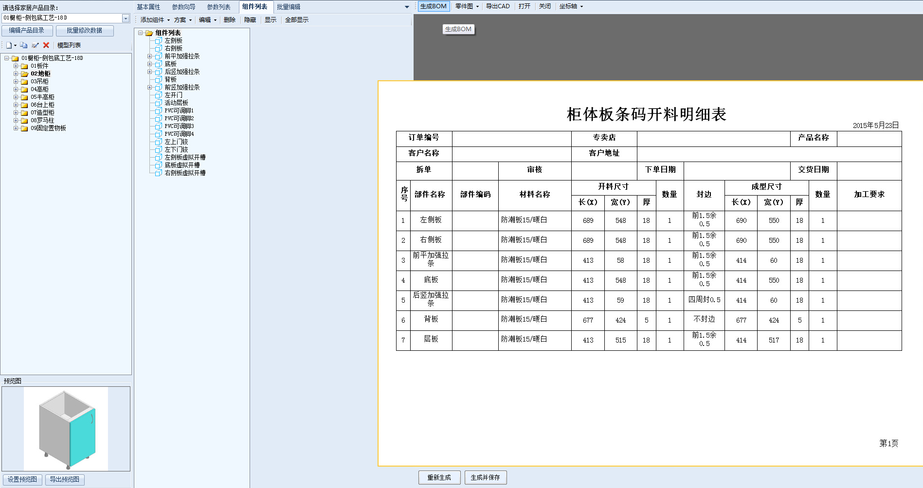Switch to the 批量编辑 tab

289,7
